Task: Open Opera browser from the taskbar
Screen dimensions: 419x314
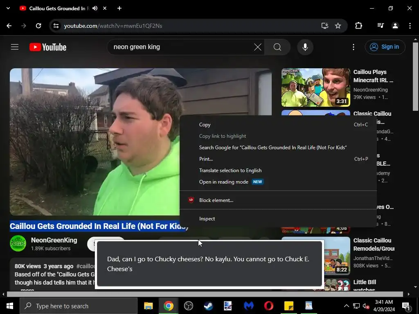Action: tap(268, 306)
